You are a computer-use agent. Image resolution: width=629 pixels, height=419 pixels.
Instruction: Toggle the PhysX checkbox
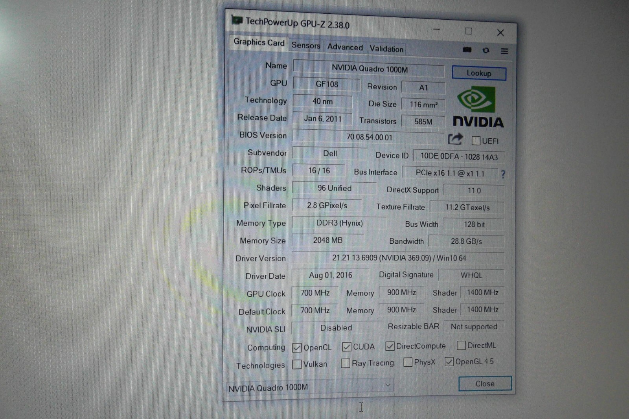(x=408, y=362)
